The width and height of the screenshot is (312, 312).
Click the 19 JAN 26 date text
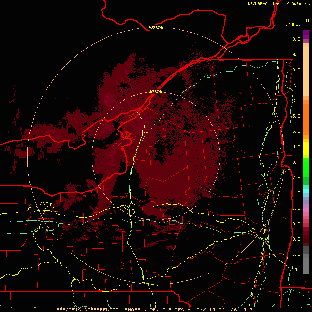223,310
